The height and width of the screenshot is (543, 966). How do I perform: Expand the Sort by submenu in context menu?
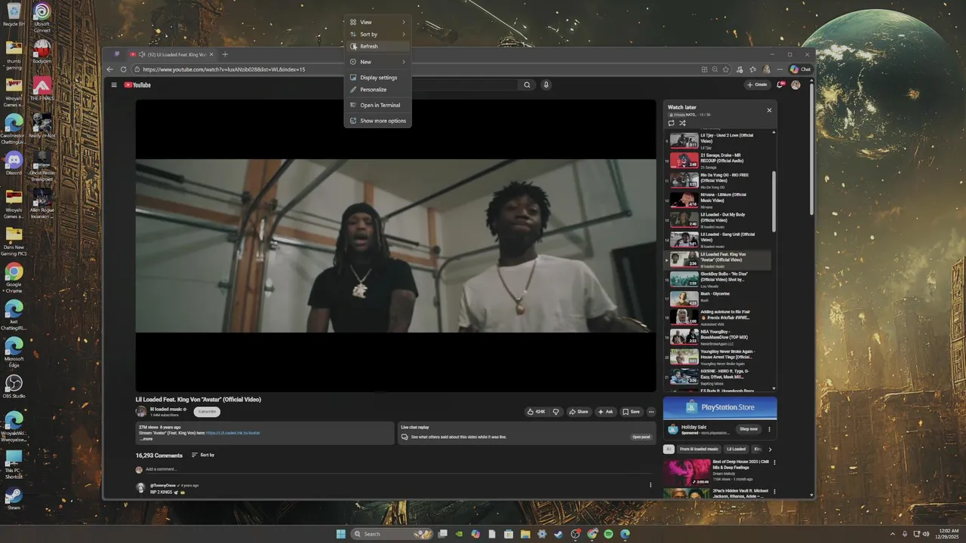377,34
